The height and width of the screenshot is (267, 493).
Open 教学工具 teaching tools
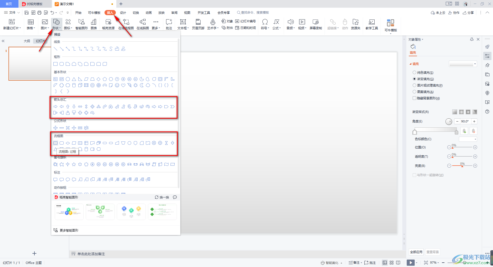(372, 24)
